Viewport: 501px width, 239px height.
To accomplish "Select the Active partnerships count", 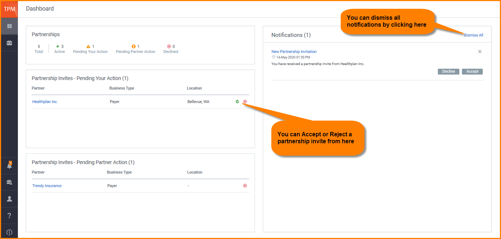I will pyautogui.click(x=60, y=49).
